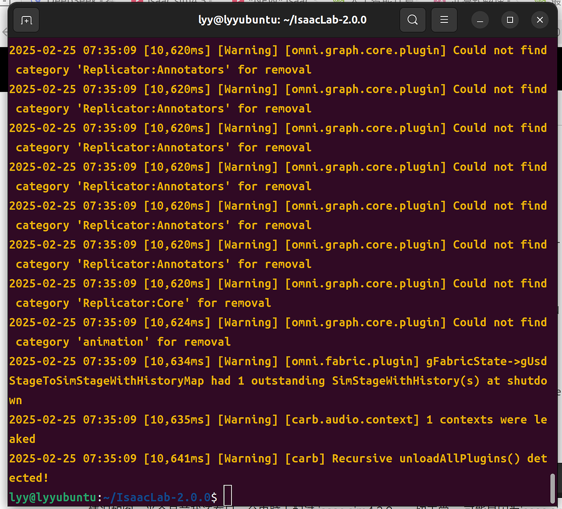Image resolution: width=562 pixels, height=509 pixels.
Task: Open a new terminal tab
Action: point(26,20)
